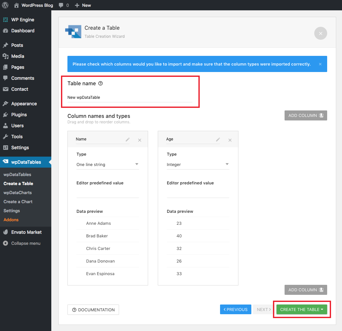Open the Addons submenu link

click(11, 220)
